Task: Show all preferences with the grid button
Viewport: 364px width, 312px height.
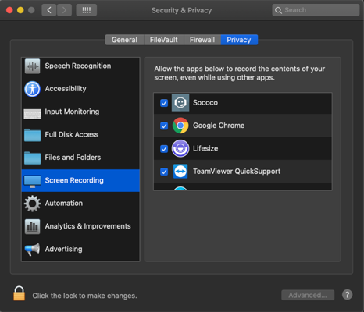Action: pos(87,10)
